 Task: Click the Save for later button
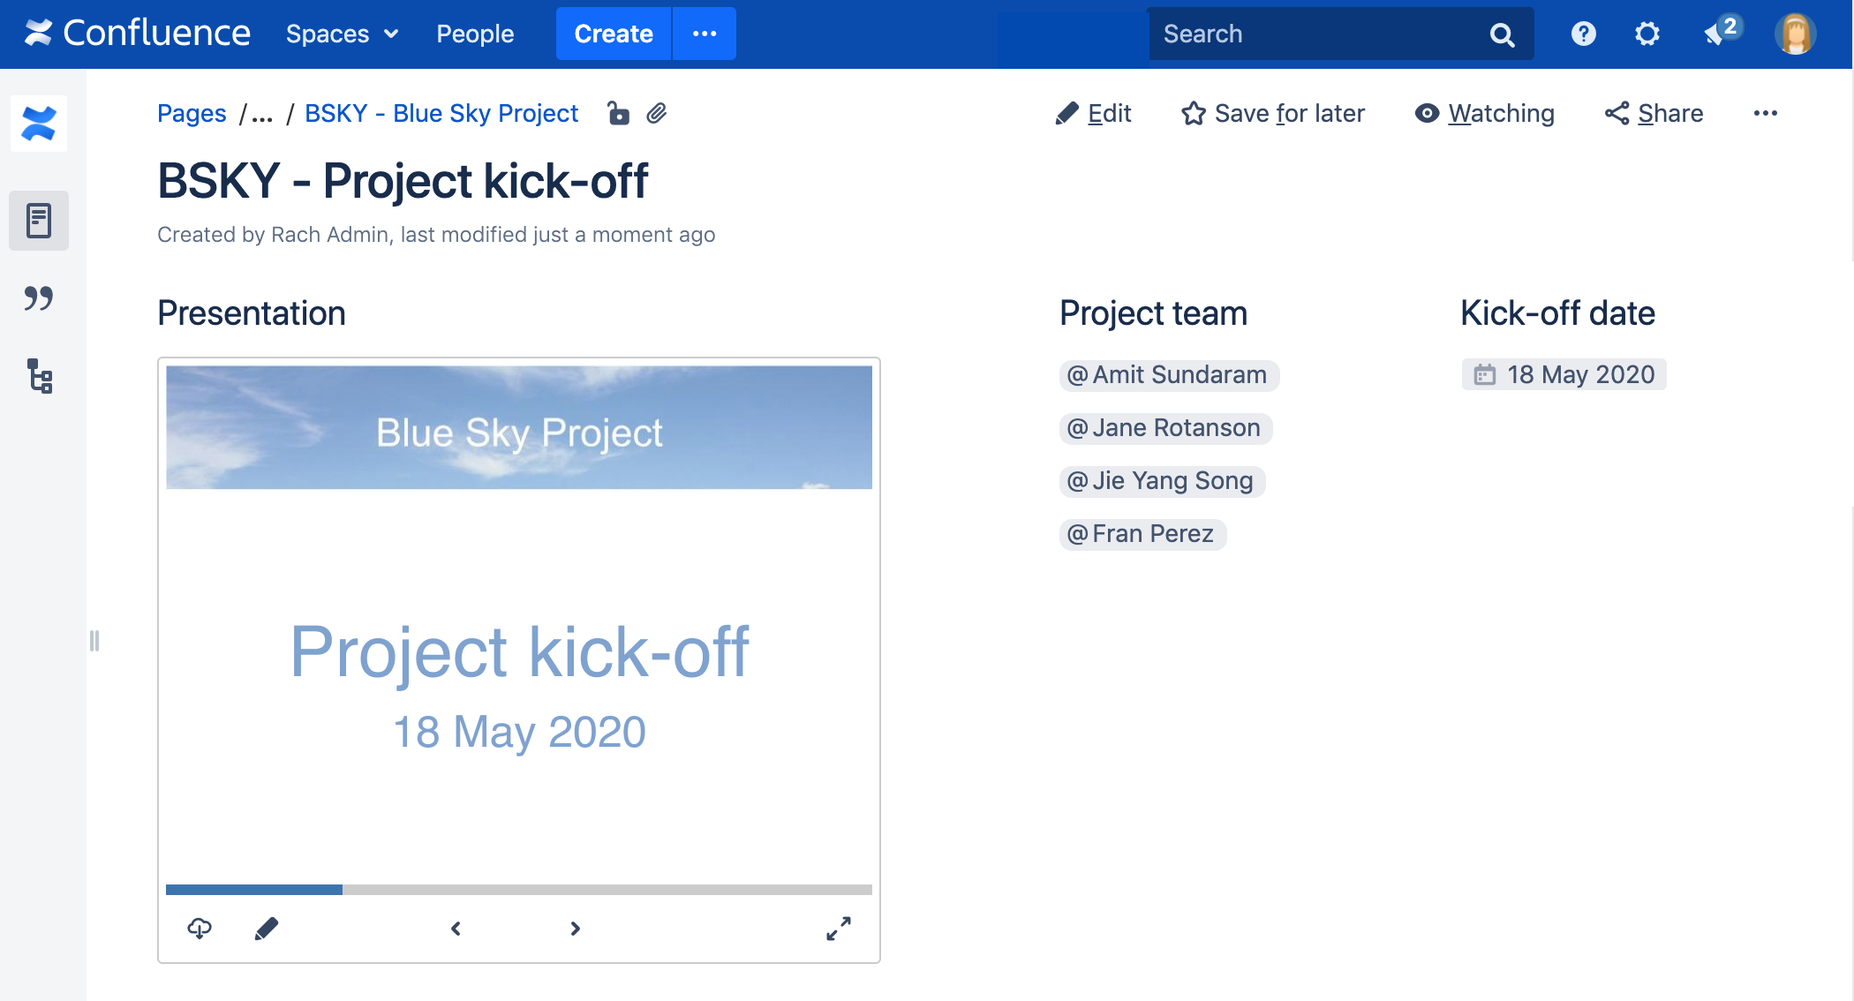(x=1275, y=113)
